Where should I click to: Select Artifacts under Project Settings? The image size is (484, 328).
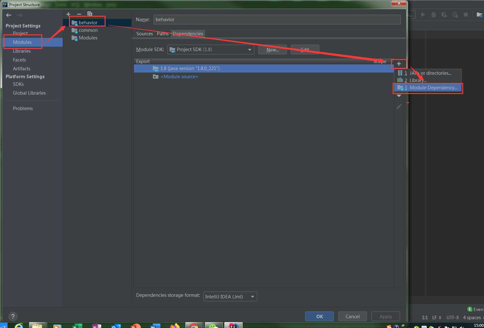point(21,68)
